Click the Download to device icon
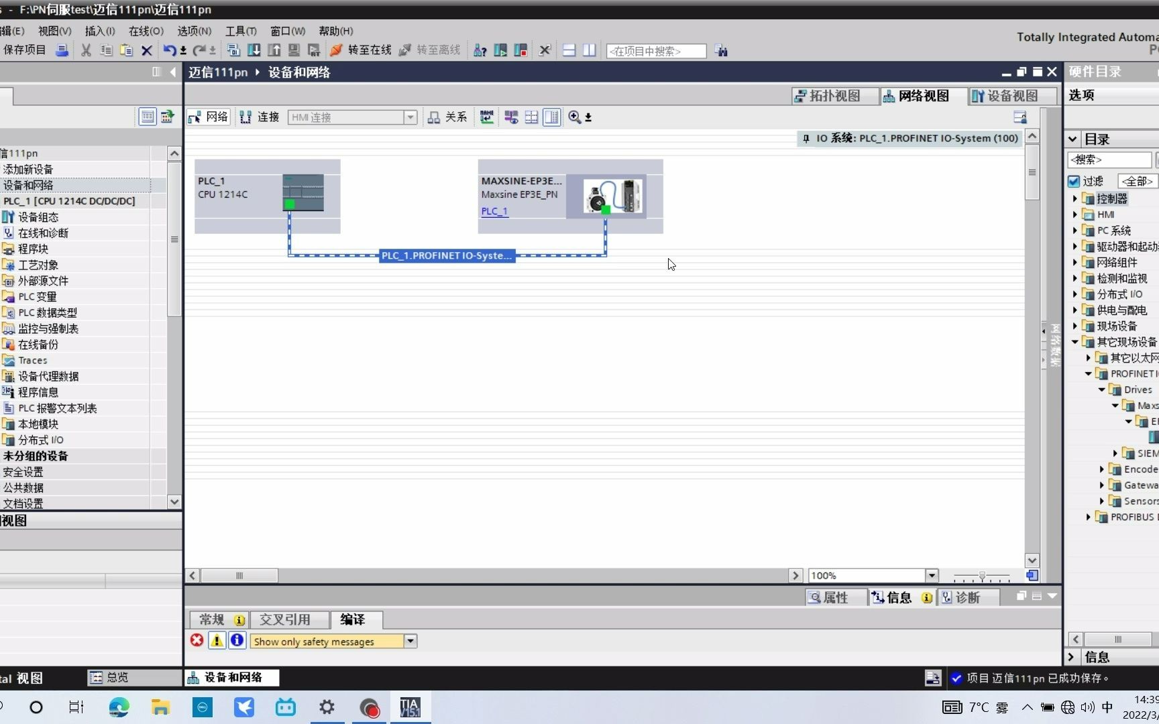The height and width of the screenshot is (724, 1159). 254,50
